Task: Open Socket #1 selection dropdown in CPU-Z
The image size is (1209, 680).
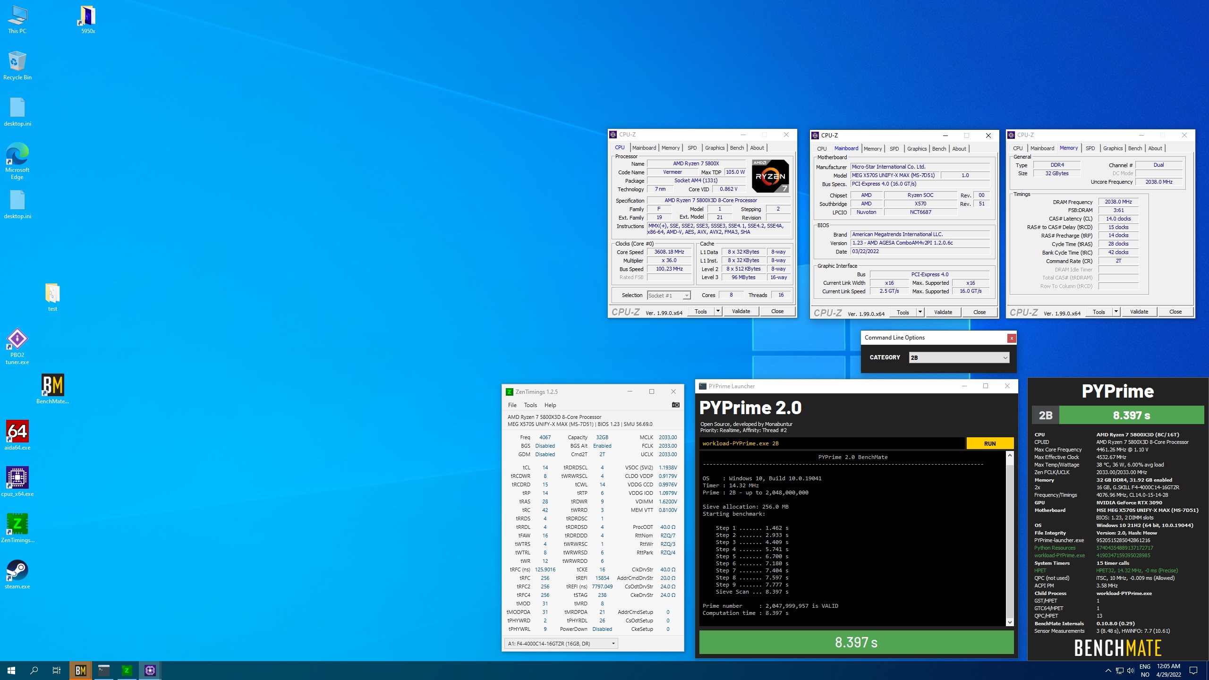Action: point(669,296)
